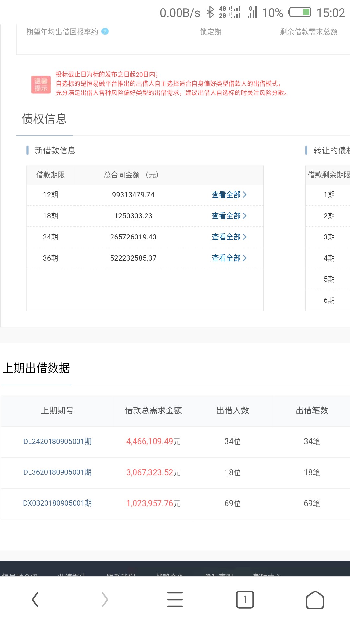Tap the red 温馨提示 badge

point(41,84)
